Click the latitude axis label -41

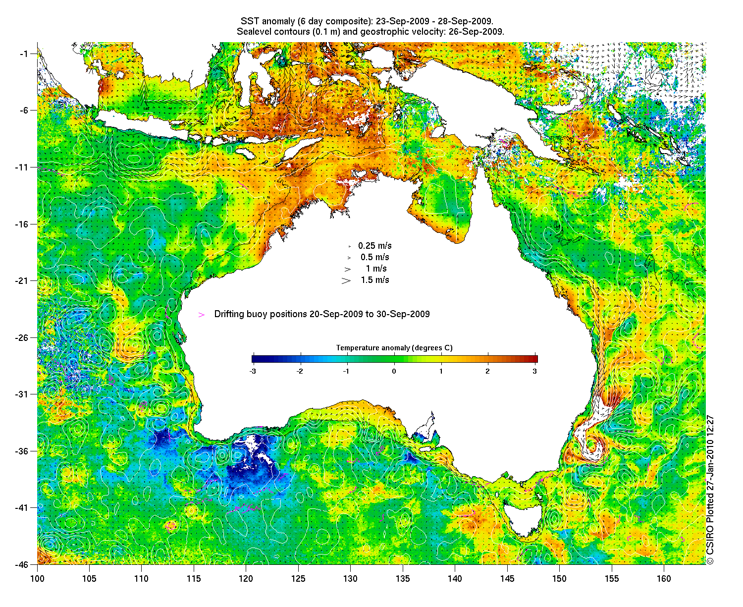coord(22,507)
